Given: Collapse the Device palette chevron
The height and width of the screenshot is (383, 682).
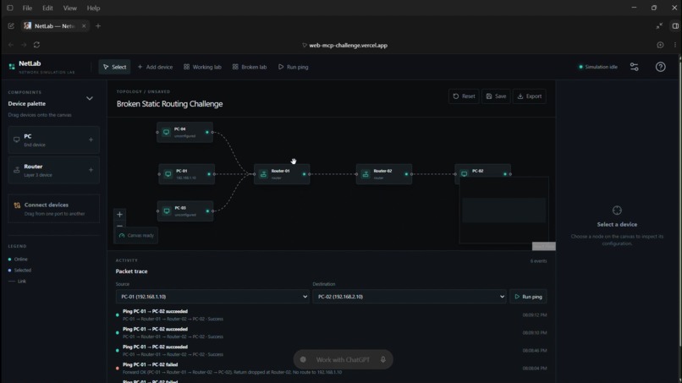Looking at the screenshot, I should coord(89,99).
